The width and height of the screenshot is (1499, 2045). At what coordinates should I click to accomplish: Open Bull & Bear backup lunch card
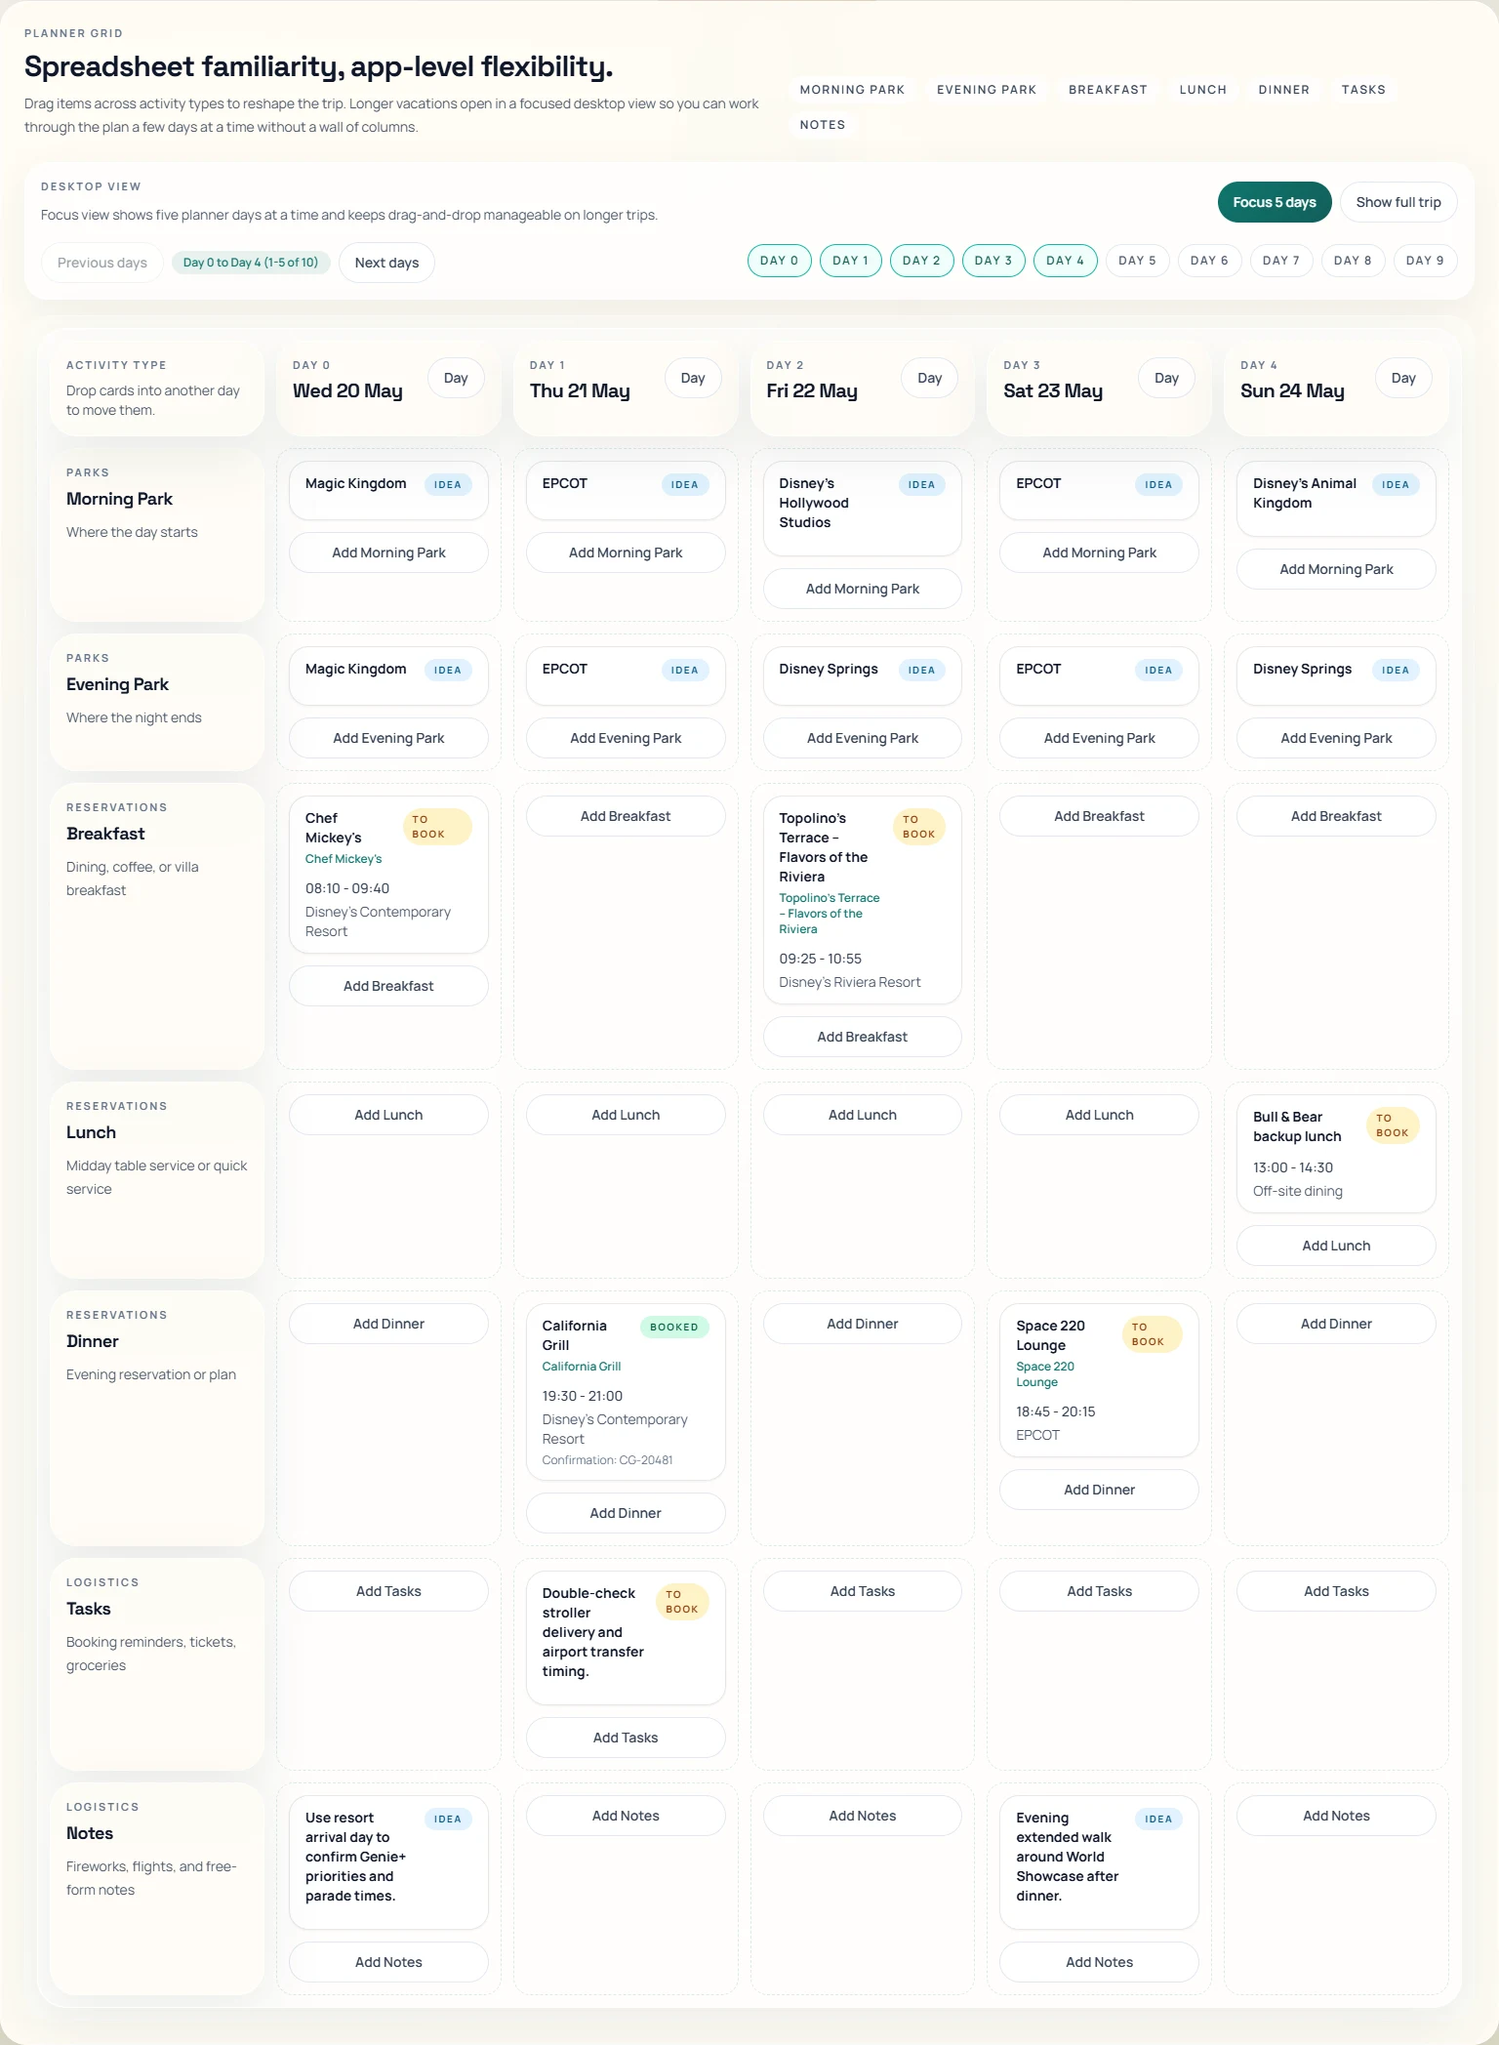tap(1336, 1154)
